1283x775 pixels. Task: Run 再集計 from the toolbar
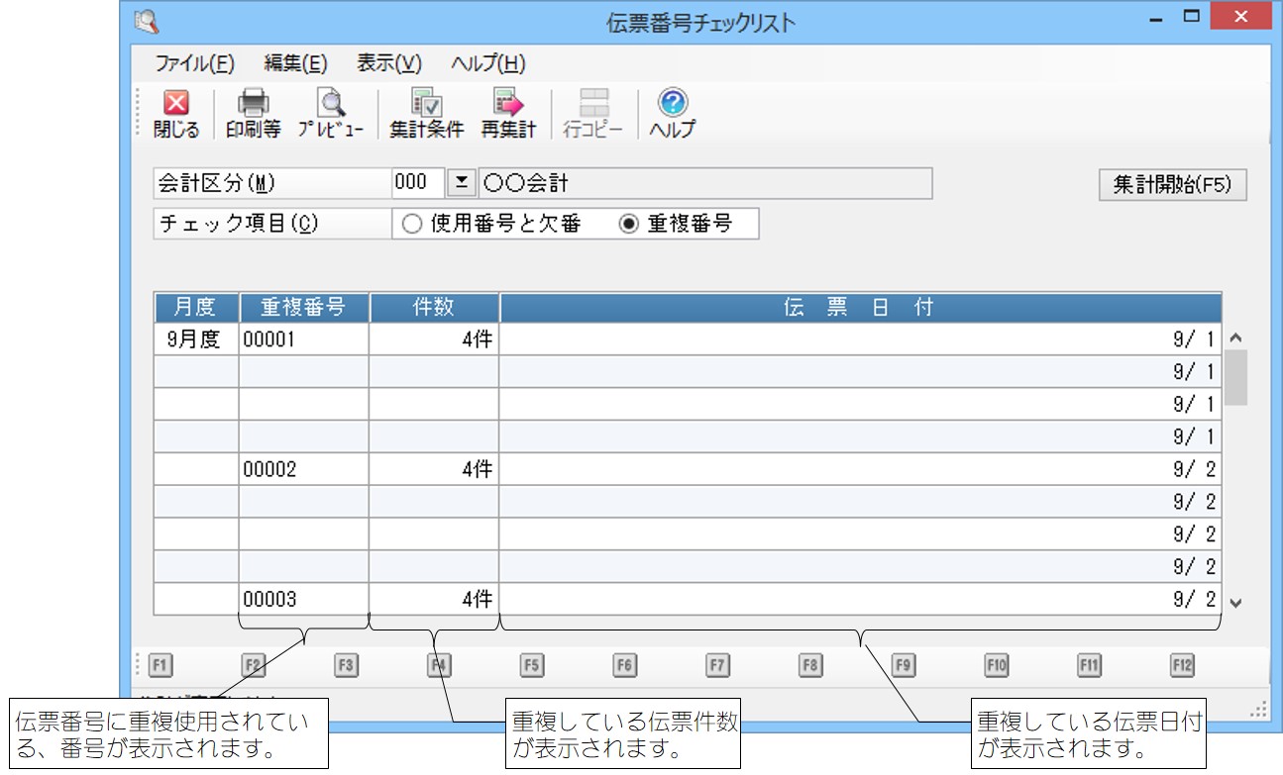507,103
